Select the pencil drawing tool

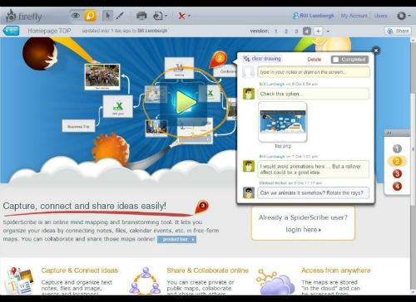tap(120, 16)
